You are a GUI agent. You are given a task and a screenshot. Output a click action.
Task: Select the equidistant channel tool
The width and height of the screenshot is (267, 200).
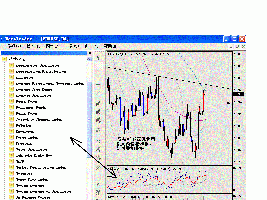pyautogui.click(x=98, y=103)
